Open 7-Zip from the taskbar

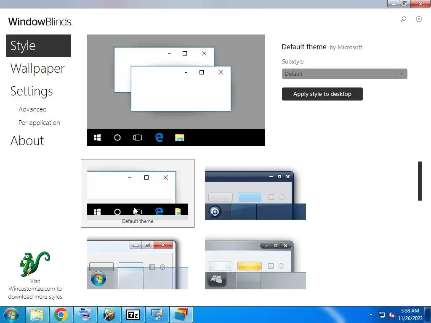[x=133, y=315]
